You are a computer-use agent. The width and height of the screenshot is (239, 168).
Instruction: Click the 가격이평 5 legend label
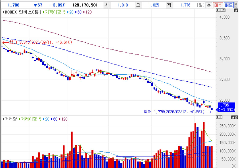click(54, 12)
